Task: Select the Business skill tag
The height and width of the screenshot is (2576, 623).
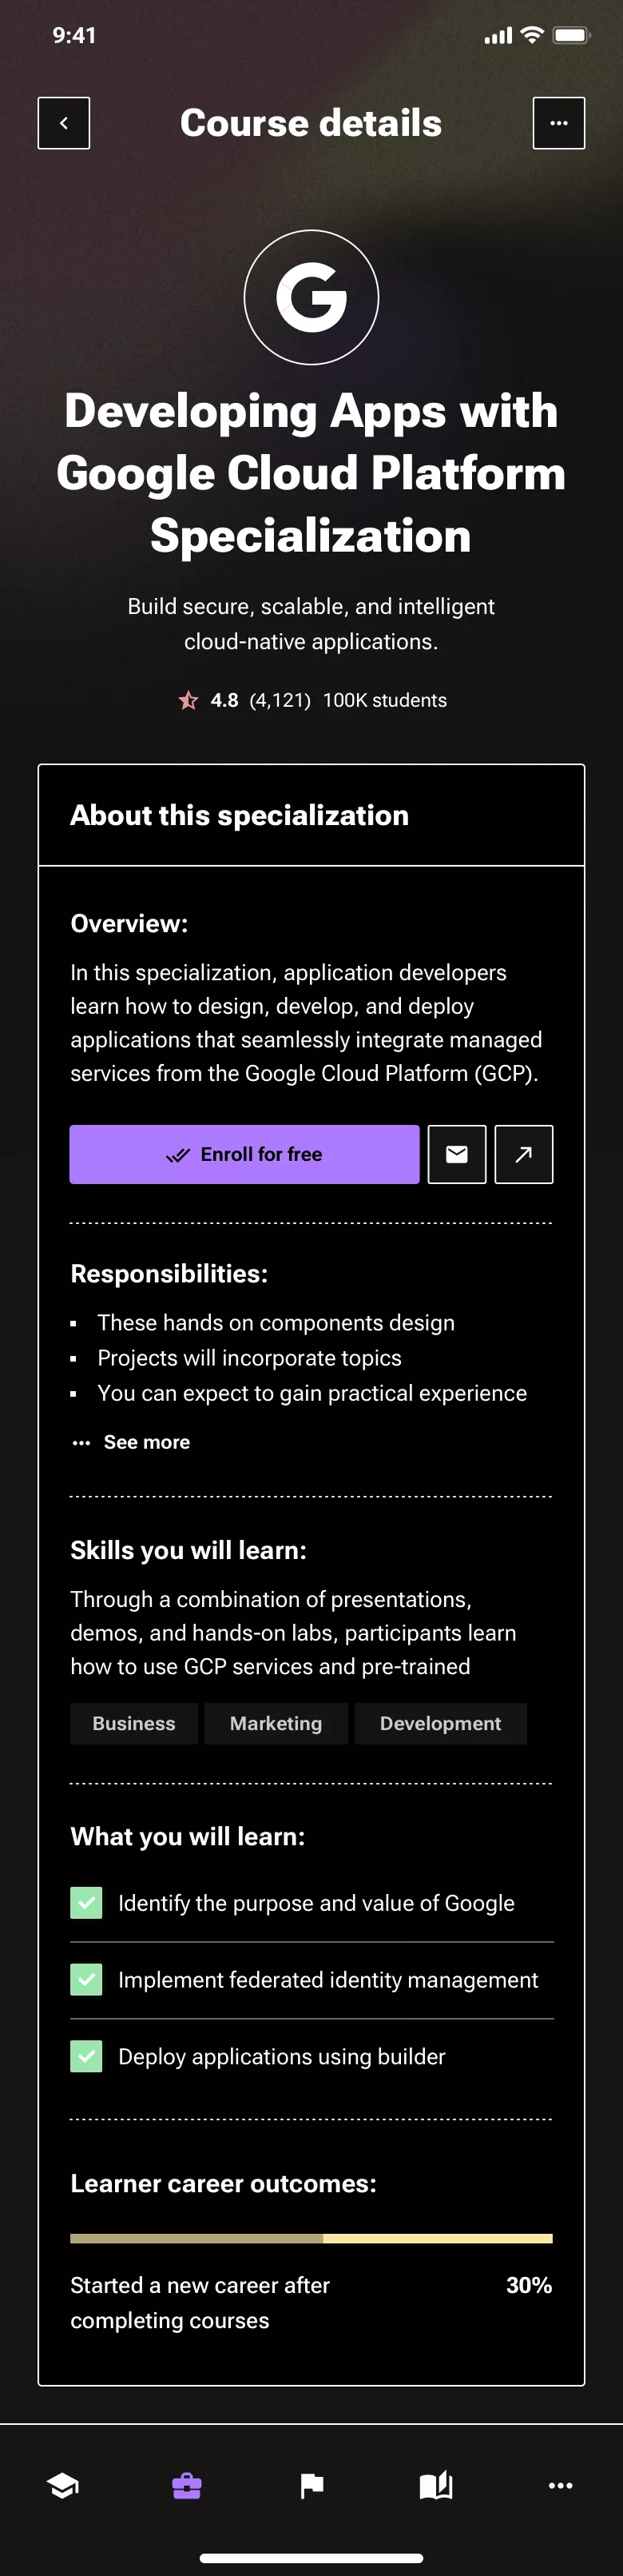Action: tap(134, 1723)
